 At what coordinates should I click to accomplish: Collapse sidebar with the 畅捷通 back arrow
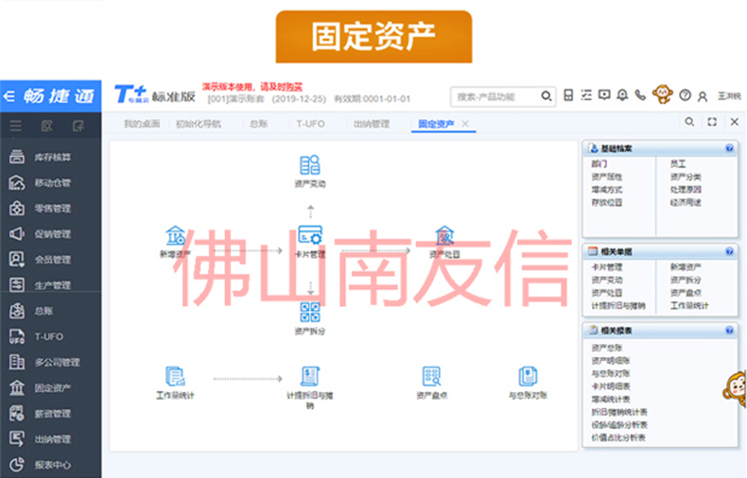point(9,96)
